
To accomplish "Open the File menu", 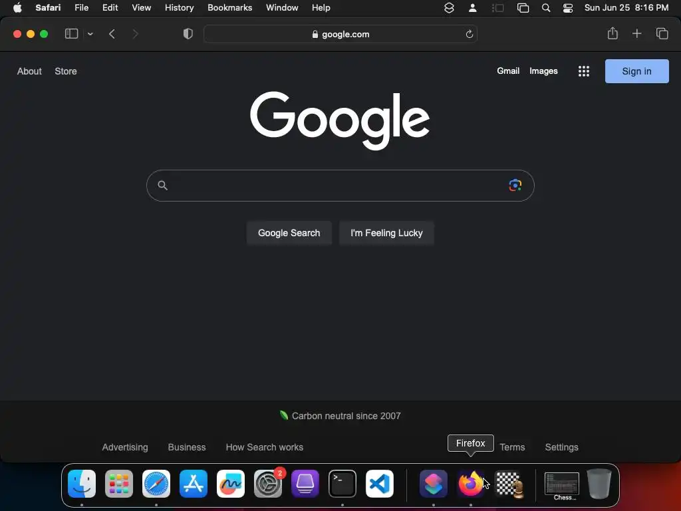I will tap(81, 8).
